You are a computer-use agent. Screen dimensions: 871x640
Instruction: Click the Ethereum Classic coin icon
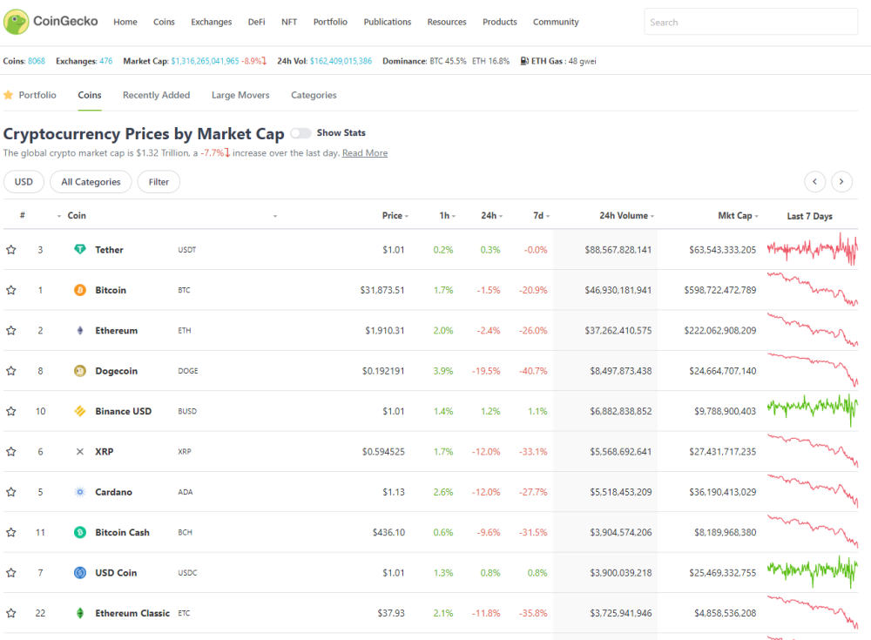tap(80, 613)
